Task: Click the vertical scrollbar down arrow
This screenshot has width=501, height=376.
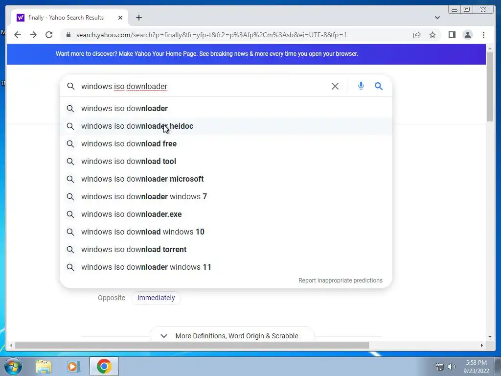Action: click(x=490, y=336)
